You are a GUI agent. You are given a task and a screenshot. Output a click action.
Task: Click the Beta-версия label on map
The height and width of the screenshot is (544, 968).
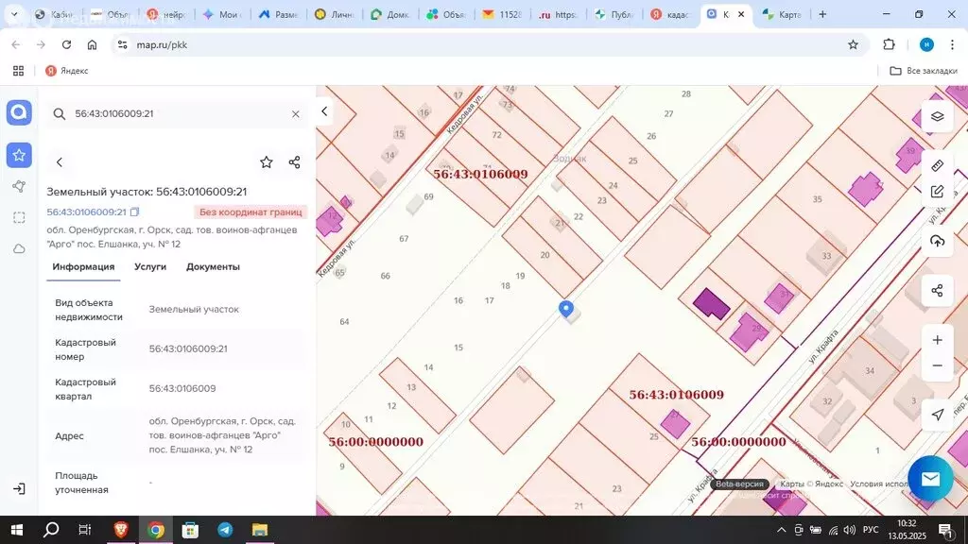coord(739,484)
